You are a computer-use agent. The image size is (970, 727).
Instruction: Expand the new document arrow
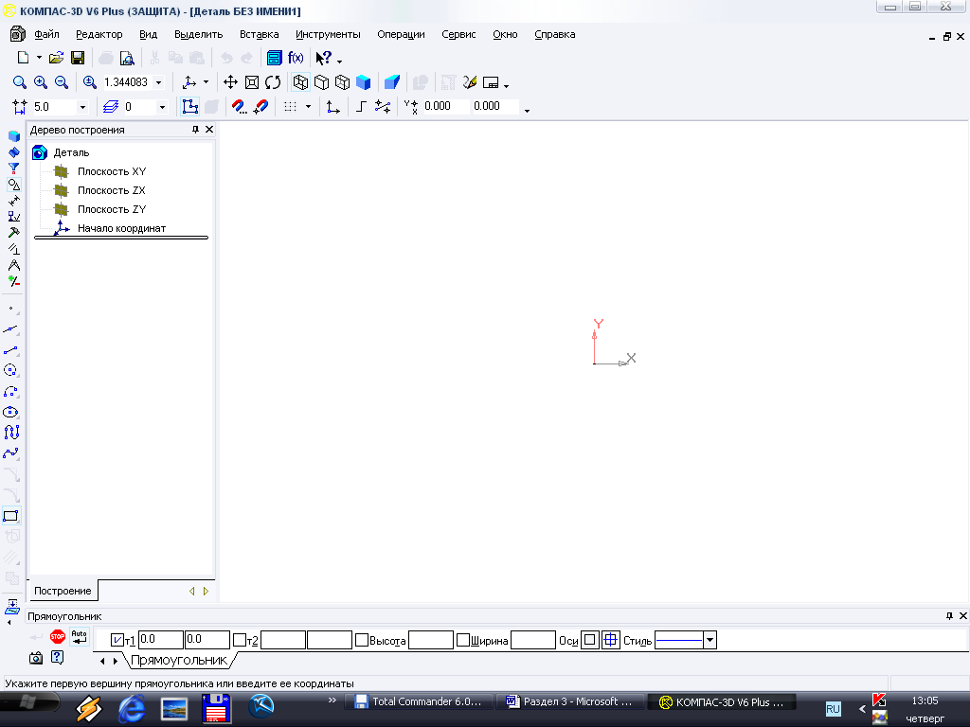point(39,58)
